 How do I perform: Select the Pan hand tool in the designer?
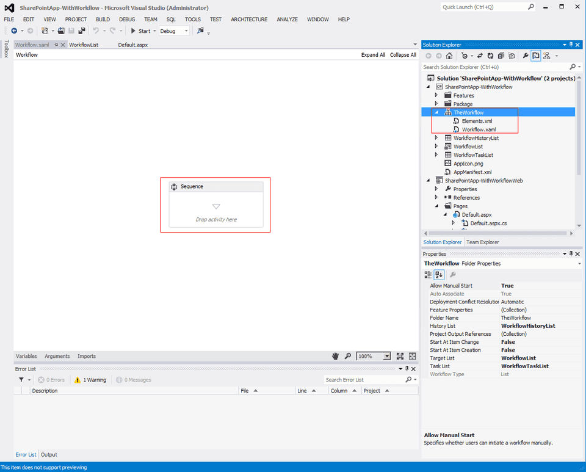point(335,356)
